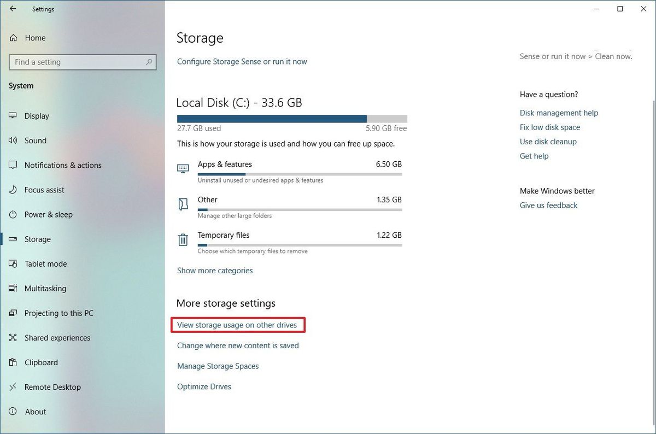
Task: Navigate back using the arrow icon
Action: point(12,9)
